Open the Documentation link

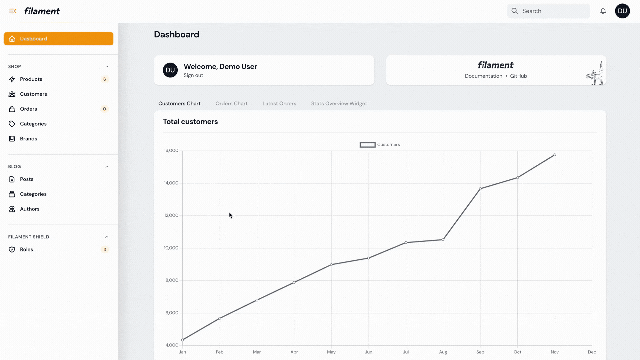[x=483, y=76]
